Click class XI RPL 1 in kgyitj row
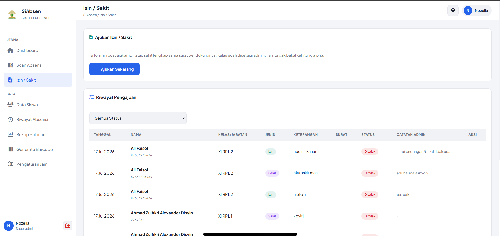Screen dimensions: 500x236 tap(225, 216)
